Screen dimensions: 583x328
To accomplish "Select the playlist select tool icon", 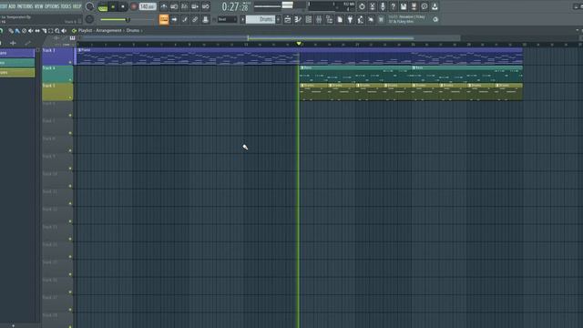I will (x=51, y=31).
